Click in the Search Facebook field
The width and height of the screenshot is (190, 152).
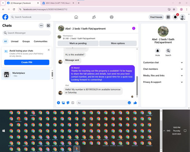pos(30,17)
